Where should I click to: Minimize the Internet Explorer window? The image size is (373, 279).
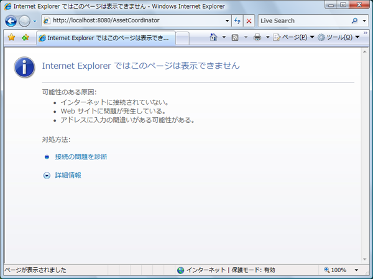[x=331, y=5]
